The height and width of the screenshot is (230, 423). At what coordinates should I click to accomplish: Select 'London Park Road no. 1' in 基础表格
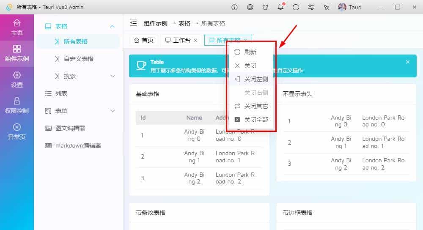[235, 157]
